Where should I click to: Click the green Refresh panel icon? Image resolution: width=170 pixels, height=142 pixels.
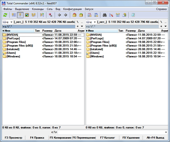coord(5,15)
